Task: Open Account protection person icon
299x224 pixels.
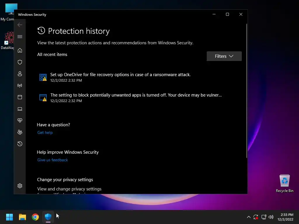Action: coord(20,74)
